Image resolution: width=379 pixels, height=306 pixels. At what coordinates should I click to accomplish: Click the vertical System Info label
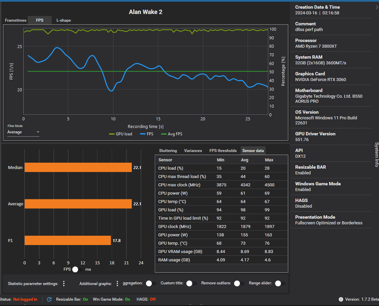pyautogui.click(x=376, y=155)
